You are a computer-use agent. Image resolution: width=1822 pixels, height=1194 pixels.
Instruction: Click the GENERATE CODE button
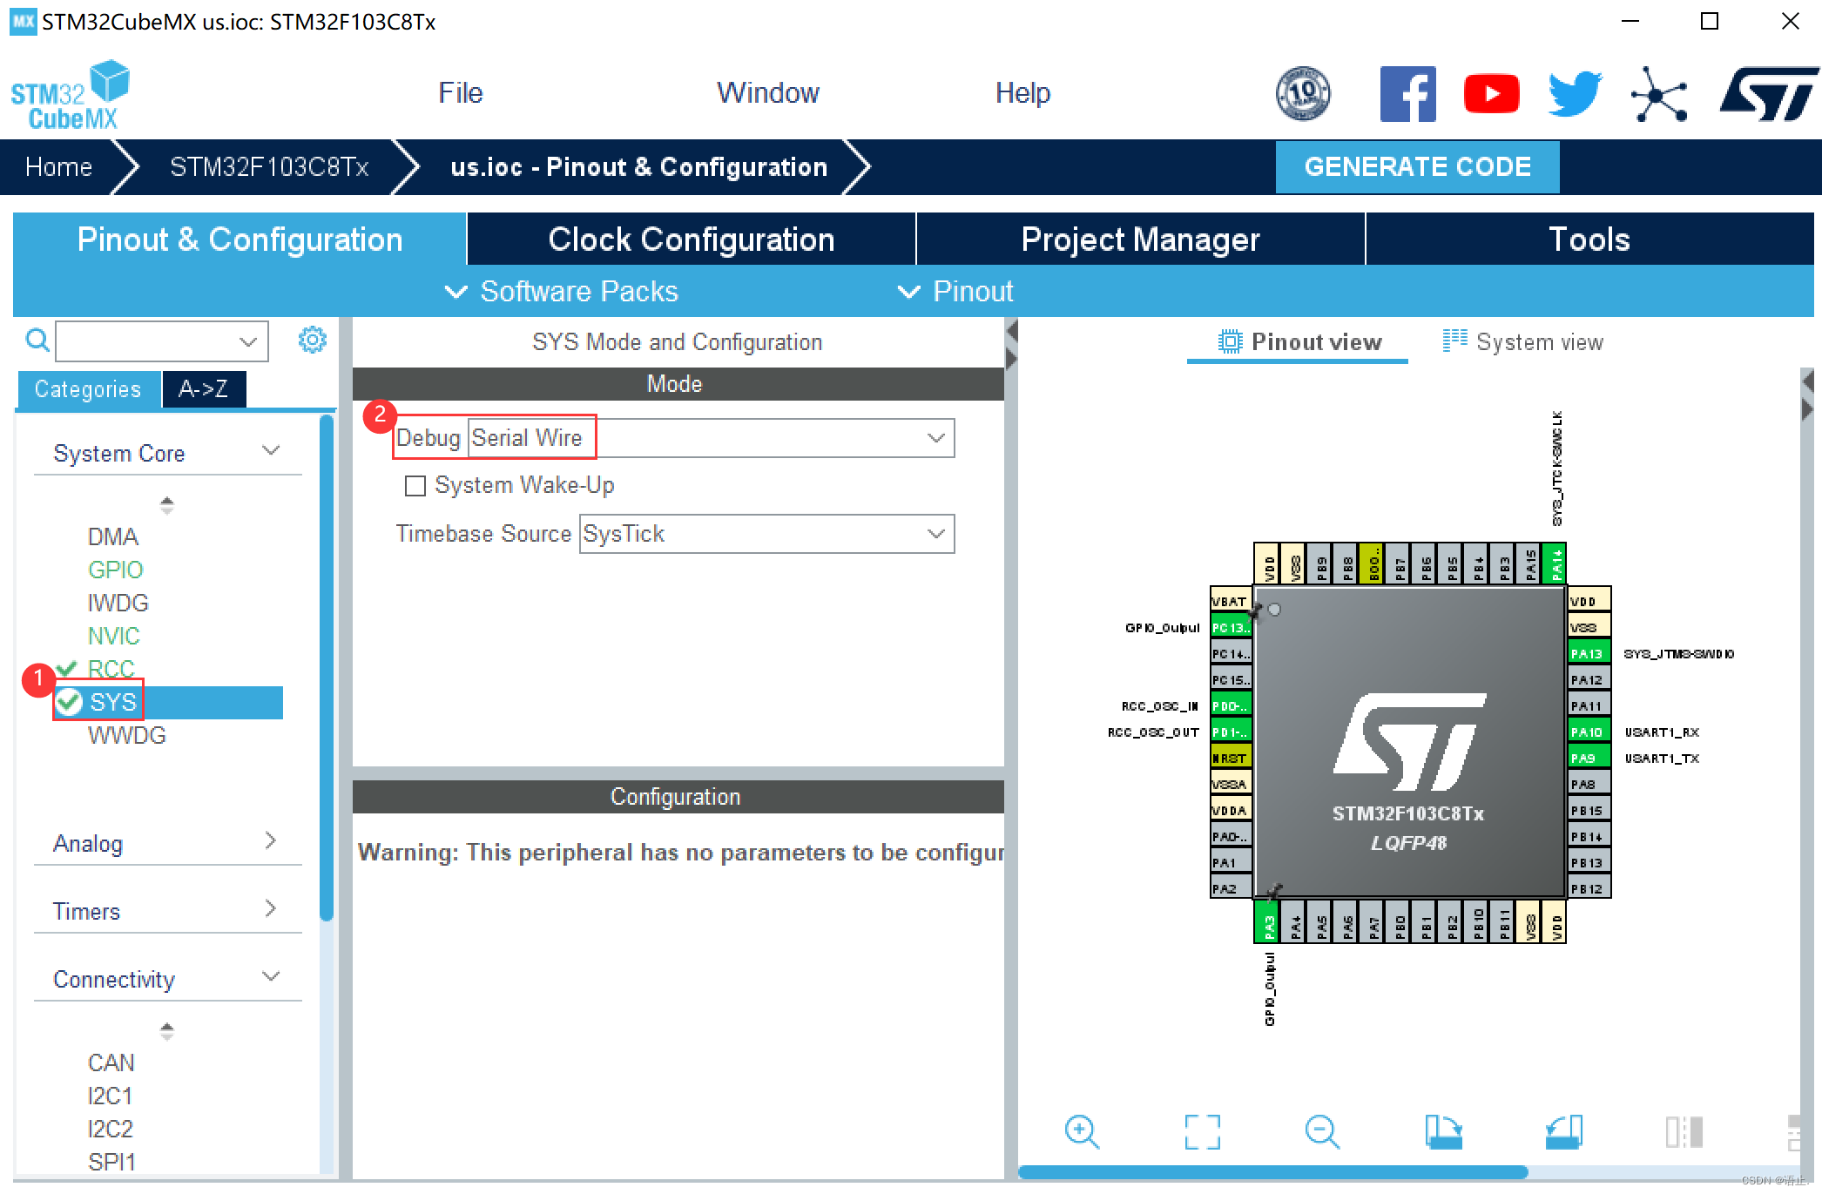click(x=1417, y=166)
